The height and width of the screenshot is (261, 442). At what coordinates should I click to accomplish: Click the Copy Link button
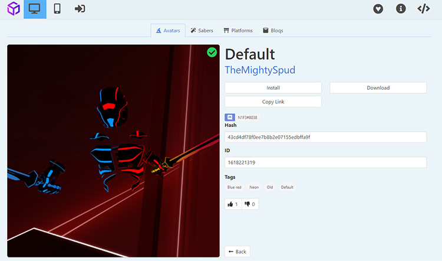tap(273, 102)
